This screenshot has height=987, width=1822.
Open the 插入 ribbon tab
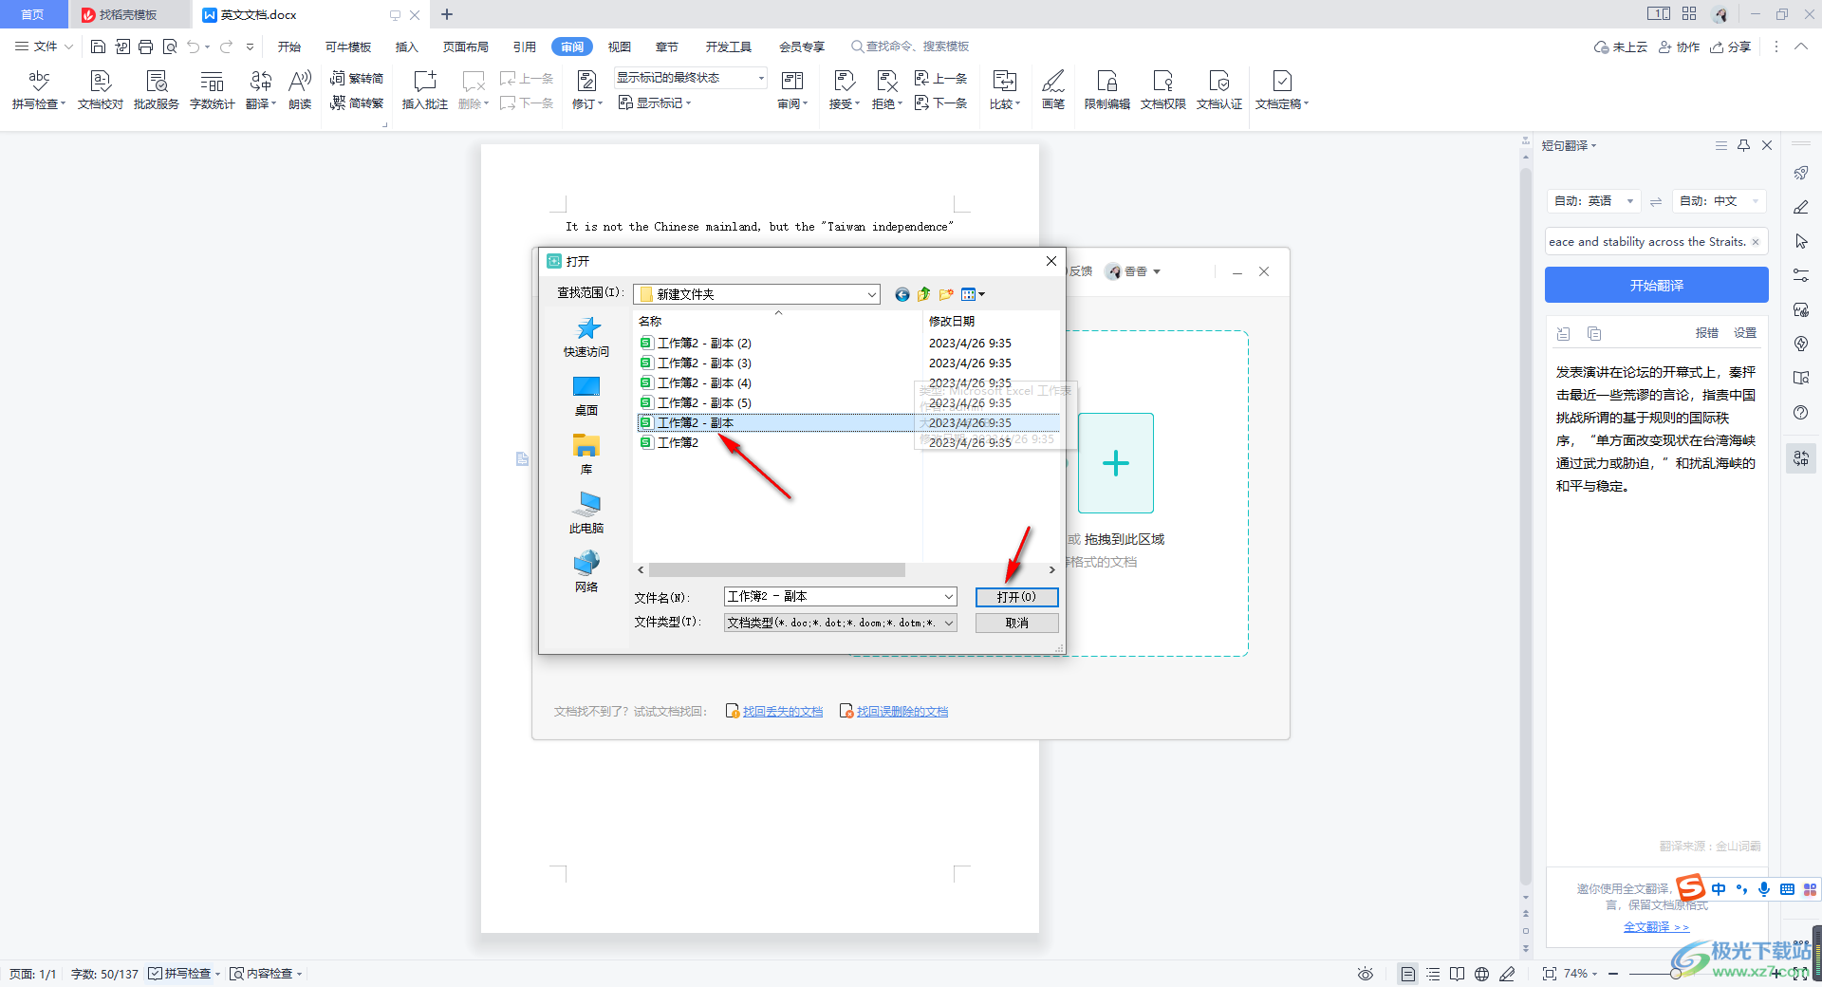(x=407, y=47)
